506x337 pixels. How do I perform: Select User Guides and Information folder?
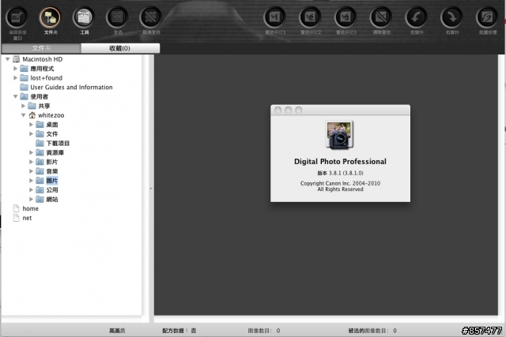point(71,88)
